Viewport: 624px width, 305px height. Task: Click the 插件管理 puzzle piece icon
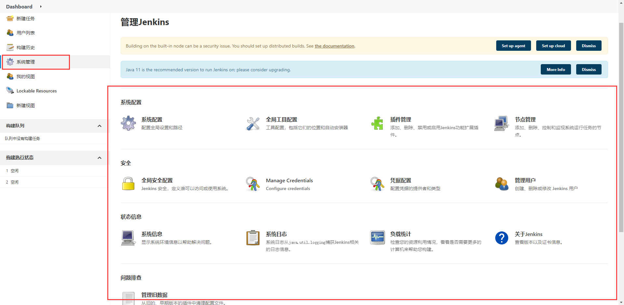pyautogui.click(x=377, y=123)
